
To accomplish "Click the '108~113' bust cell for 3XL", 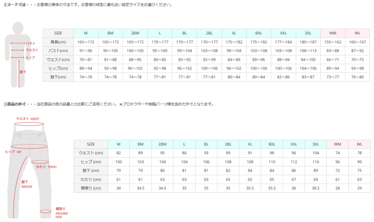I will coord(308,51).
